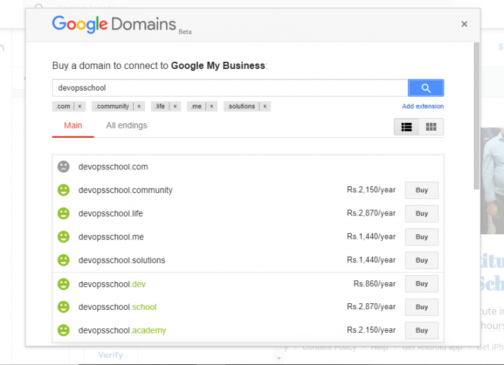Remove the .life extension chip
The height and width of the screenshot is (365, 504).
click(175, 106)
